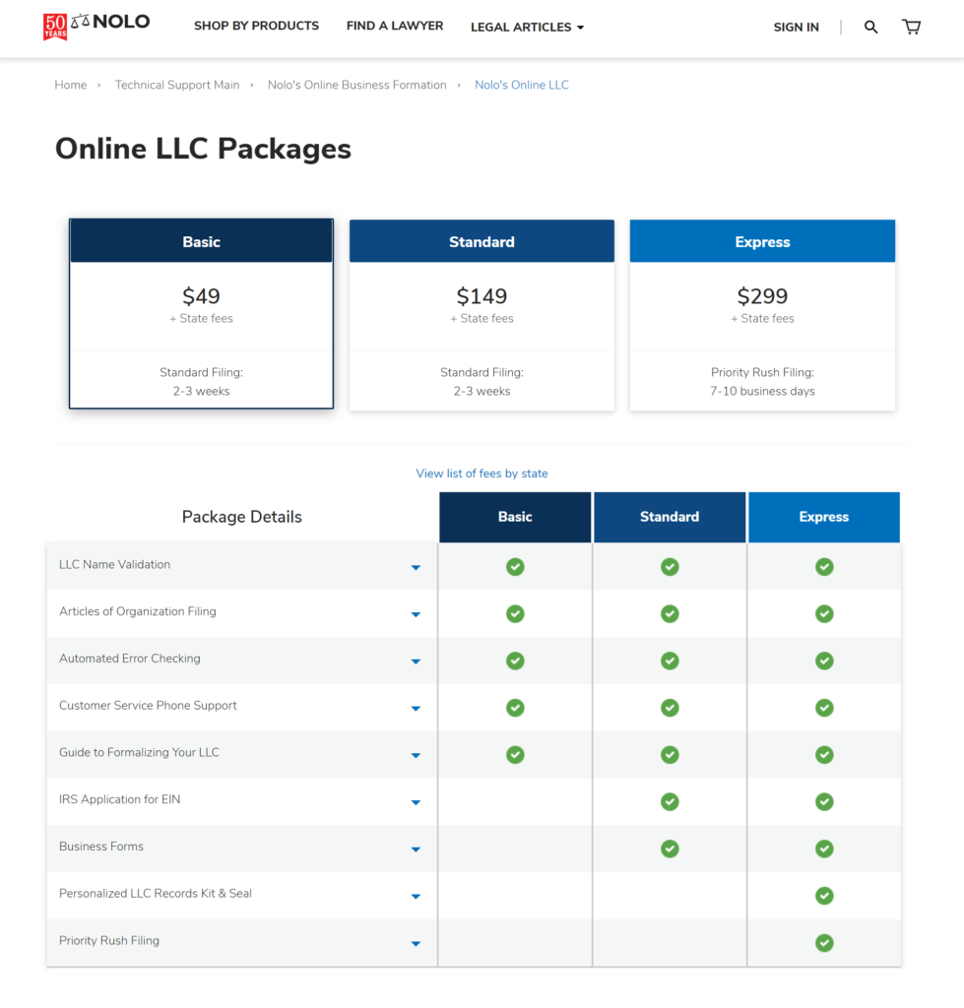Viewport: 964px width, 1008px height.
Task: Click Priority Rush Filing: 7-10 business days text
Action: pos(762,381)
